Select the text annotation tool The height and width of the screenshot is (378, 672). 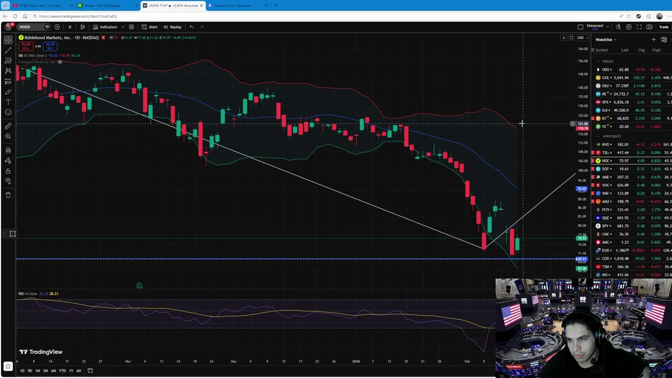[8, 102]
